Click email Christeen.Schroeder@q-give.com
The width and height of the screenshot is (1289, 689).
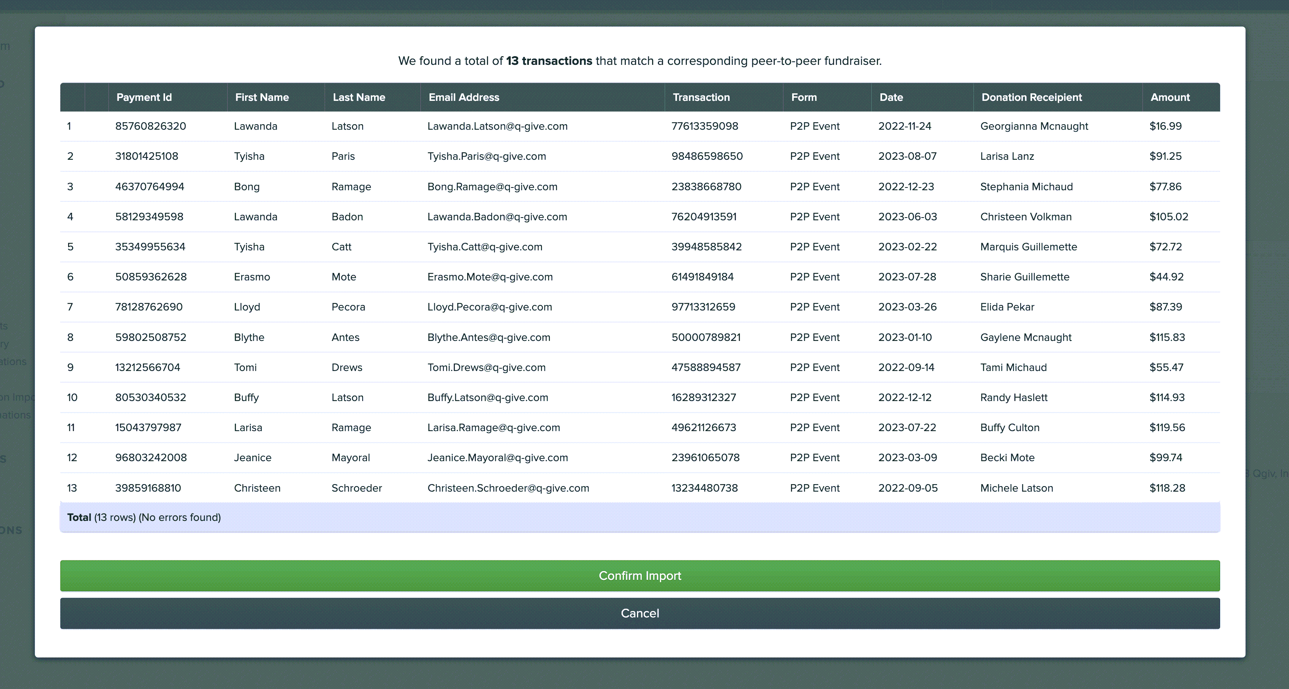(x=508, y=488)
